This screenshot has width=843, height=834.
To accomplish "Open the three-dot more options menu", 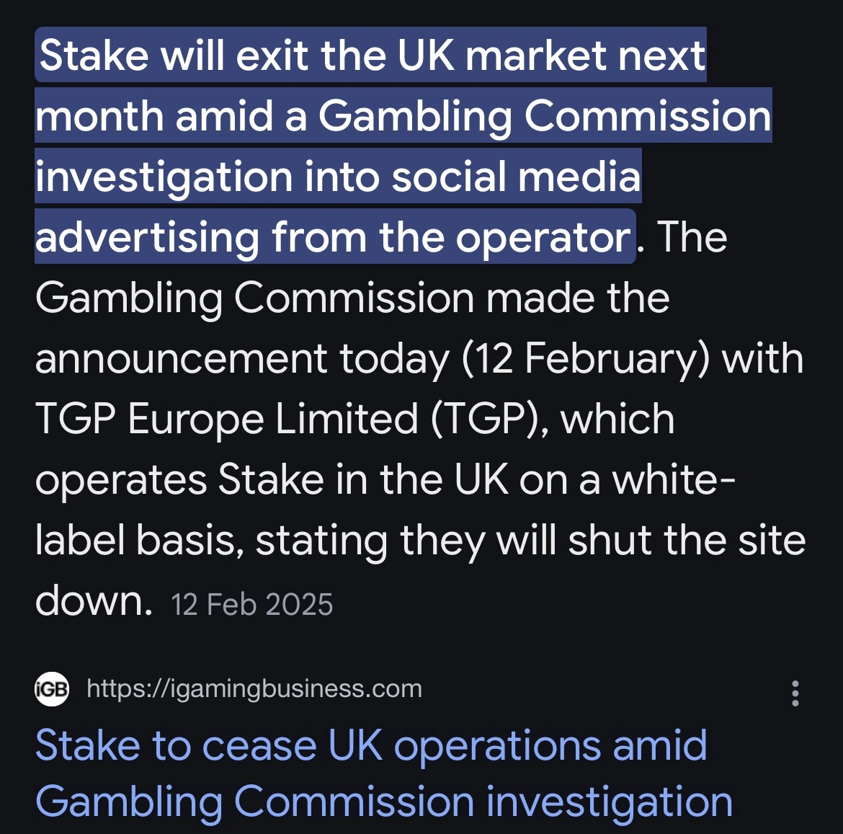I will click(795, 693).
